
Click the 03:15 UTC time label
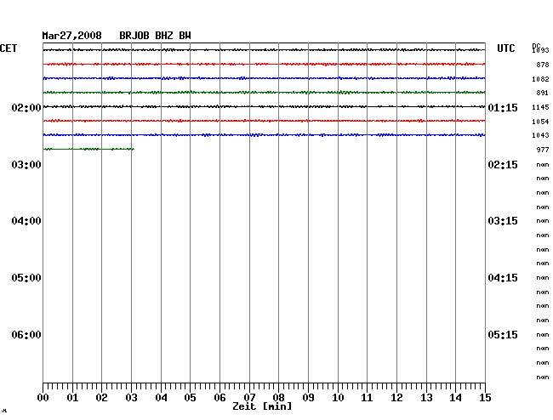coord(503,221)
